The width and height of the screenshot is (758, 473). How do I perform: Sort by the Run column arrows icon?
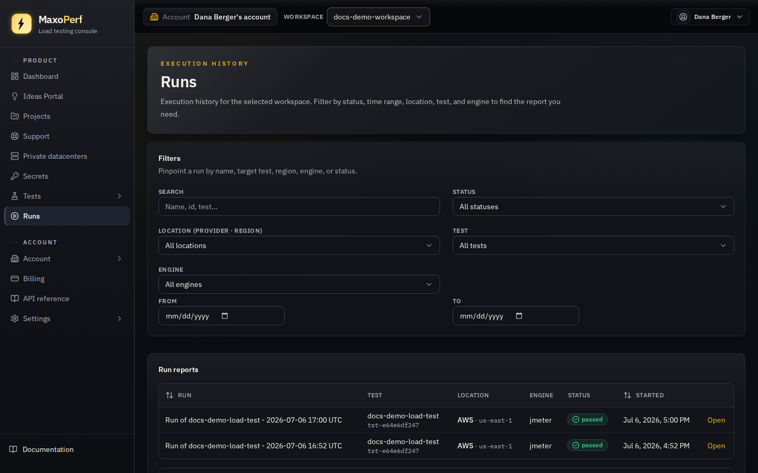[x=169, y=395]
